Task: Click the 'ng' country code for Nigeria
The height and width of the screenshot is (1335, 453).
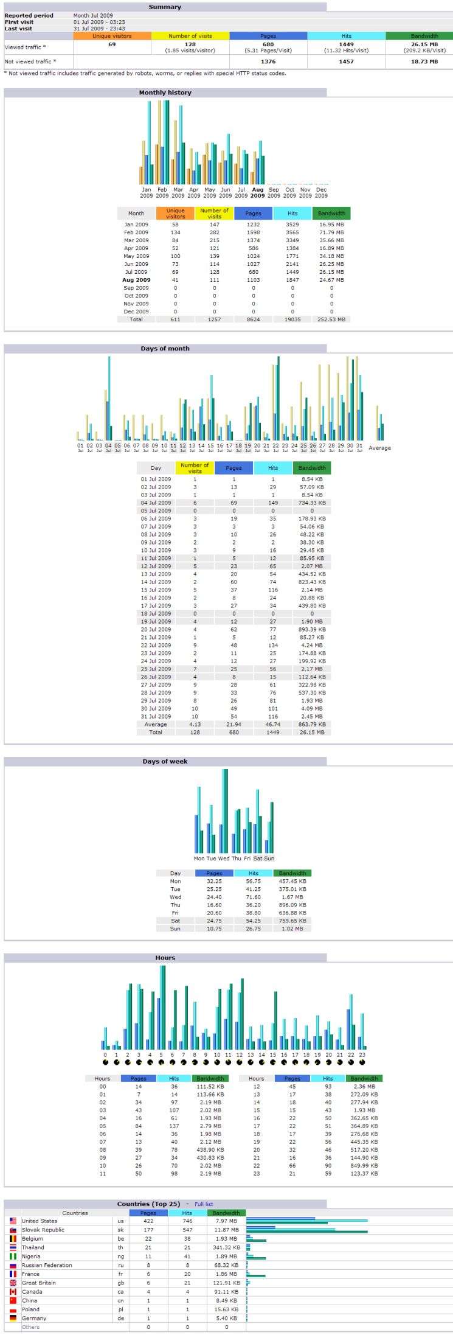Action: click(121, 1256)
